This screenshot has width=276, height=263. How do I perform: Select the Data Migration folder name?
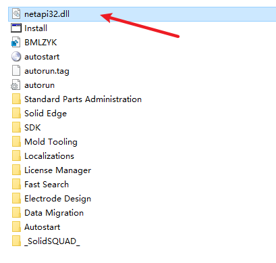point(54,213)
